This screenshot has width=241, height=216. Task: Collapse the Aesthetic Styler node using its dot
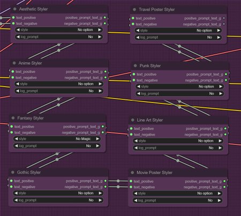click(15, 9)
